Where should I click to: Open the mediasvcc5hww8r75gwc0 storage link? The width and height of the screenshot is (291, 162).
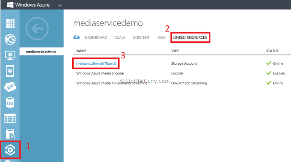tap(96, 64)
